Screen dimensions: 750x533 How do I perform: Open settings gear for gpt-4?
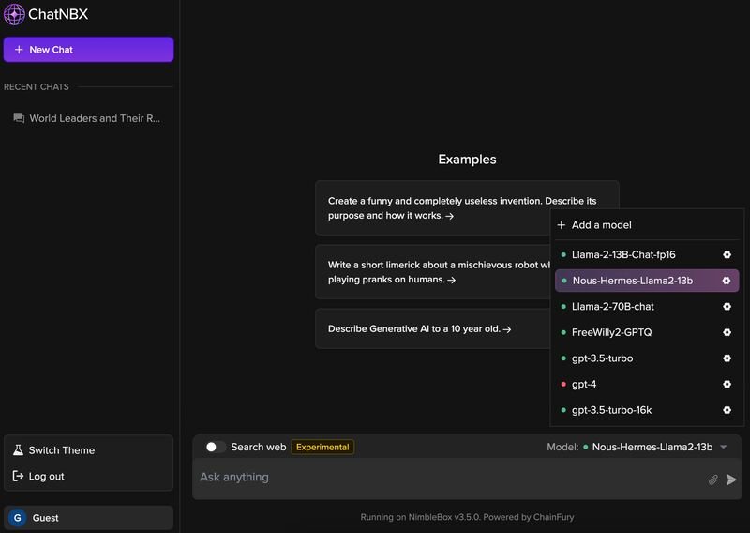point(727,385)
